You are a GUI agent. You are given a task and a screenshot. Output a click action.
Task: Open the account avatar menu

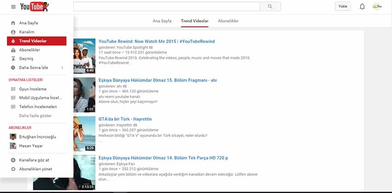[x=377, y=6]
